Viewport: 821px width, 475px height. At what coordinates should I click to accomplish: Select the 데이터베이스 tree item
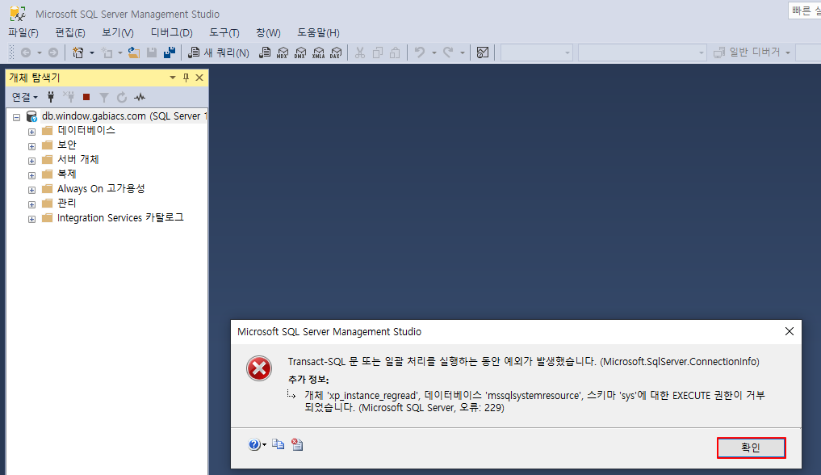[86, 130]
